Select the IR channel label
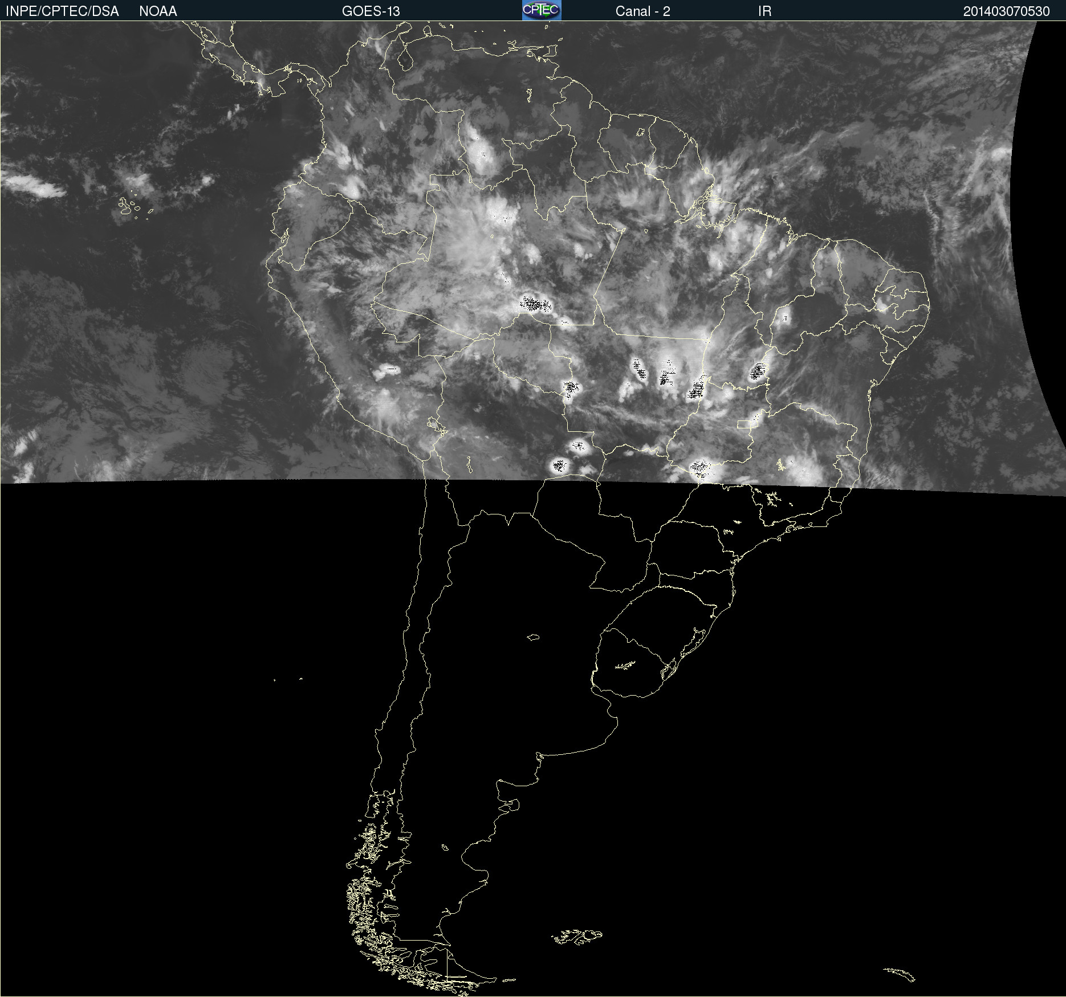 (764, 11)
